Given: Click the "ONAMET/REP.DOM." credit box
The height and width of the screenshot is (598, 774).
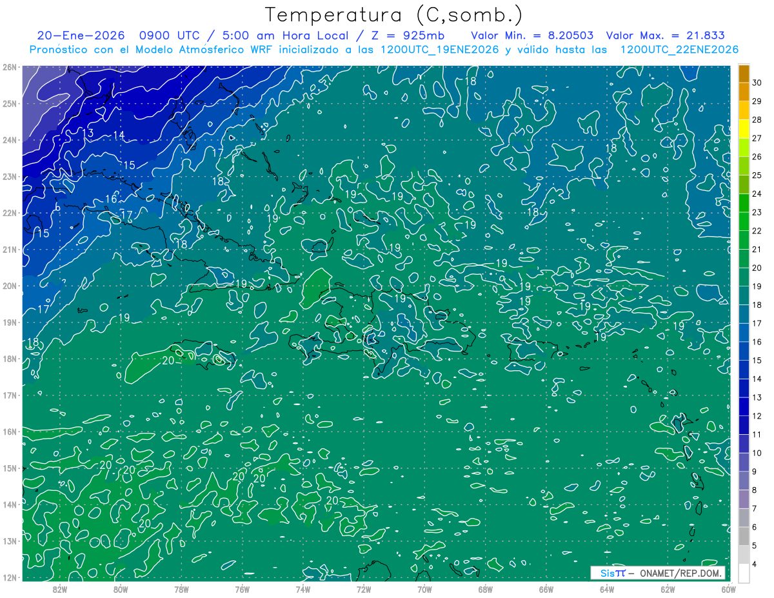Looking at the screenshot, I should click(658, 573).
